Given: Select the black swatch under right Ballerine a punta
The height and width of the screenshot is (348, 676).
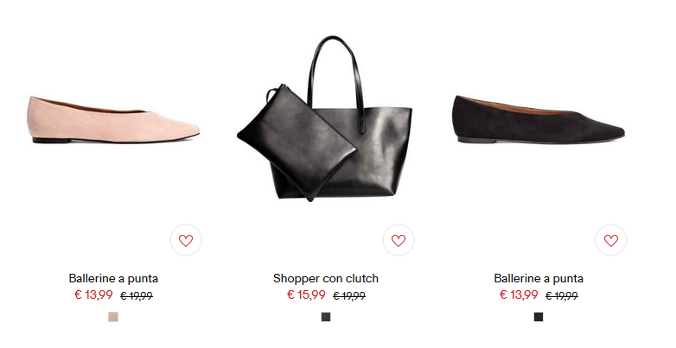Looking at the screenshot, I should [x=539, y=317].
